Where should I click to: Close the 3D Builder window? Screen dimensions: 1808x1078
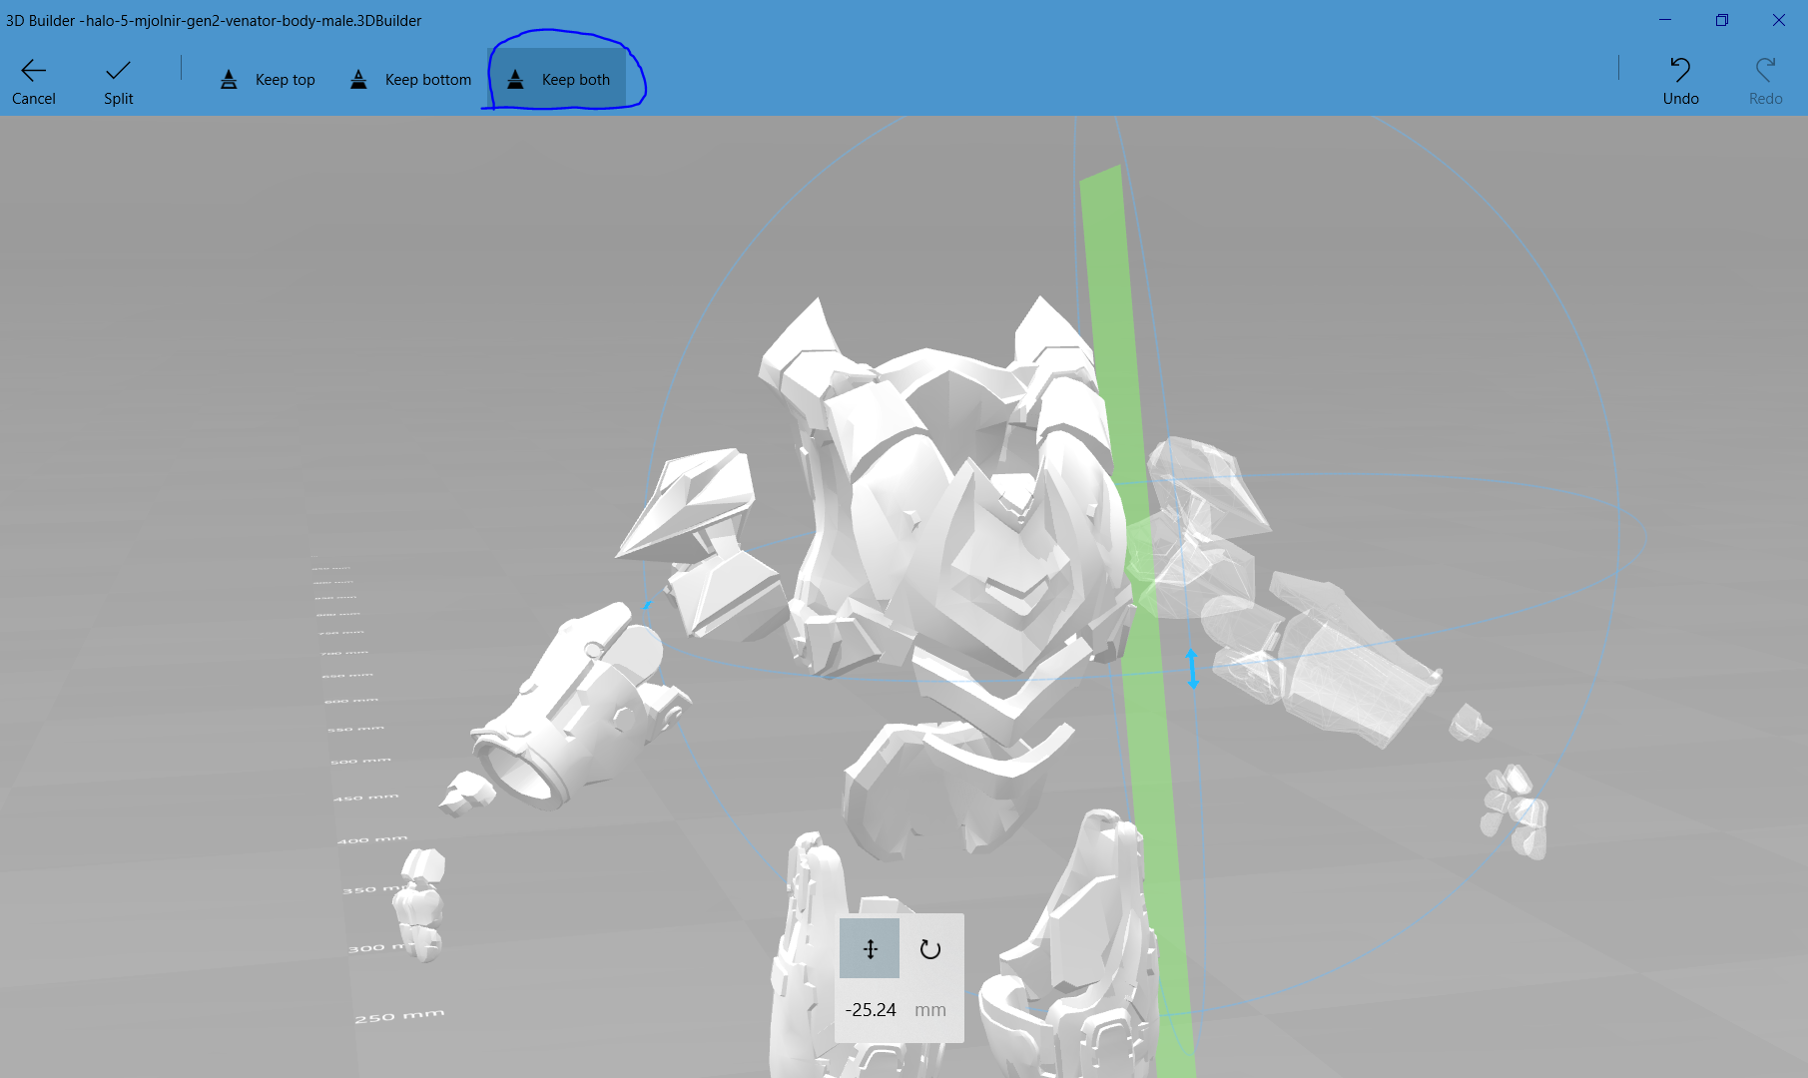click(1779, 20)
